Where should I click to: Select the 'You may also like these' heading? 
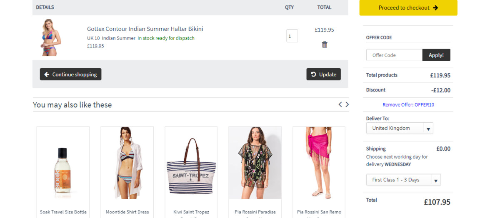point(72,105)
